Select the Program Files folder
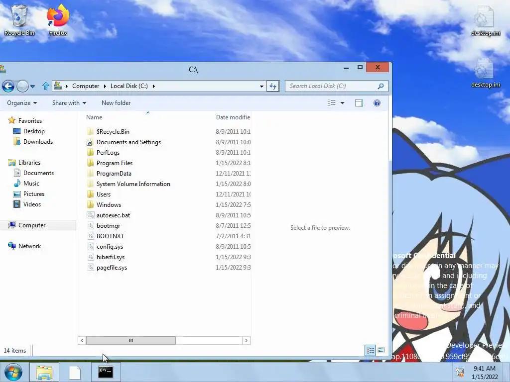510x382 pixels. click(114, 163)
